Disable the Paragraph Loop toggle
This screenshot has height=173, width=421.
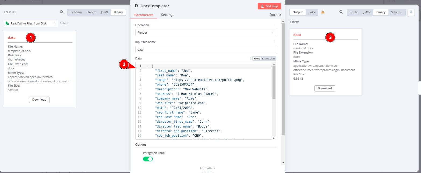pyautogui.click(x=148, y=159)
